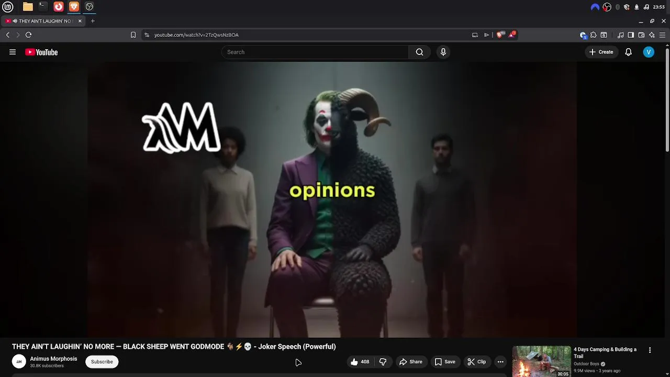Open the extension with badge 5
The image size is (670, 377).
tap(583, 35)
